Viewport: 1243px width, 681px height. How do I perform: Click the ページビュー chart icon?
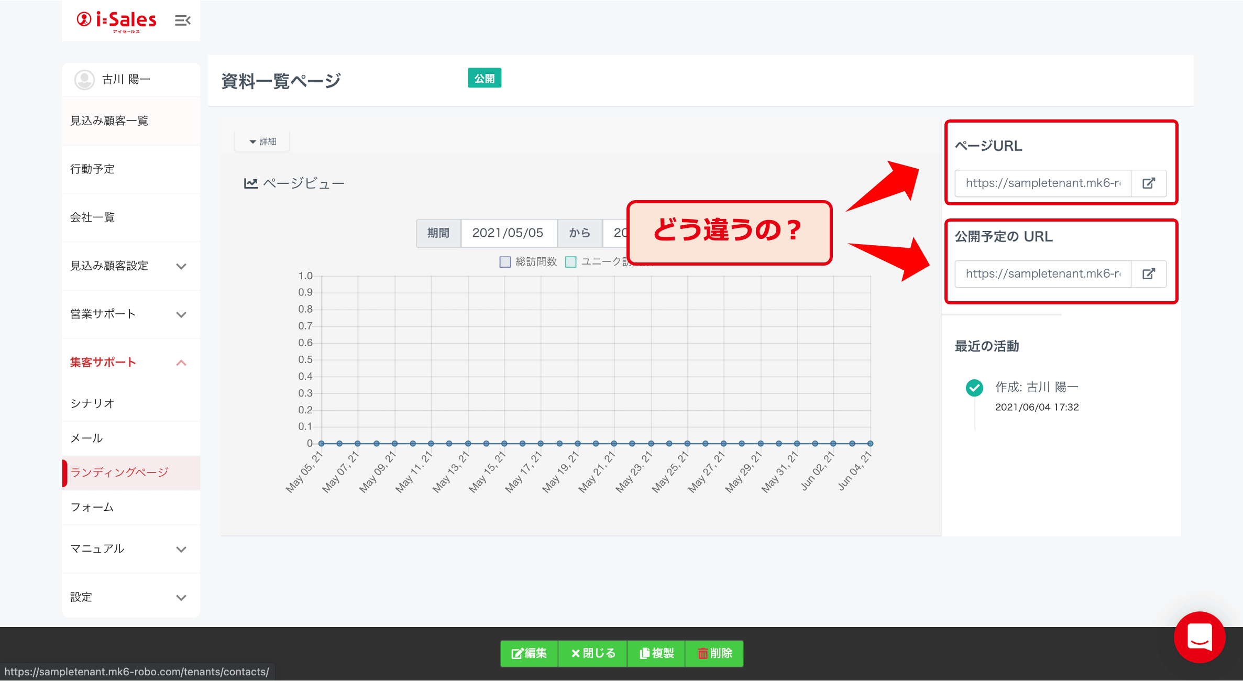pos(251,183)
